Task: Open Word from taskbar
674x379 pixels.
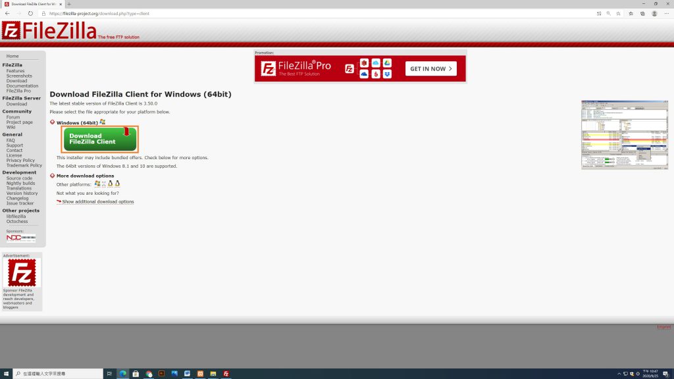Action: coord(188,374)
